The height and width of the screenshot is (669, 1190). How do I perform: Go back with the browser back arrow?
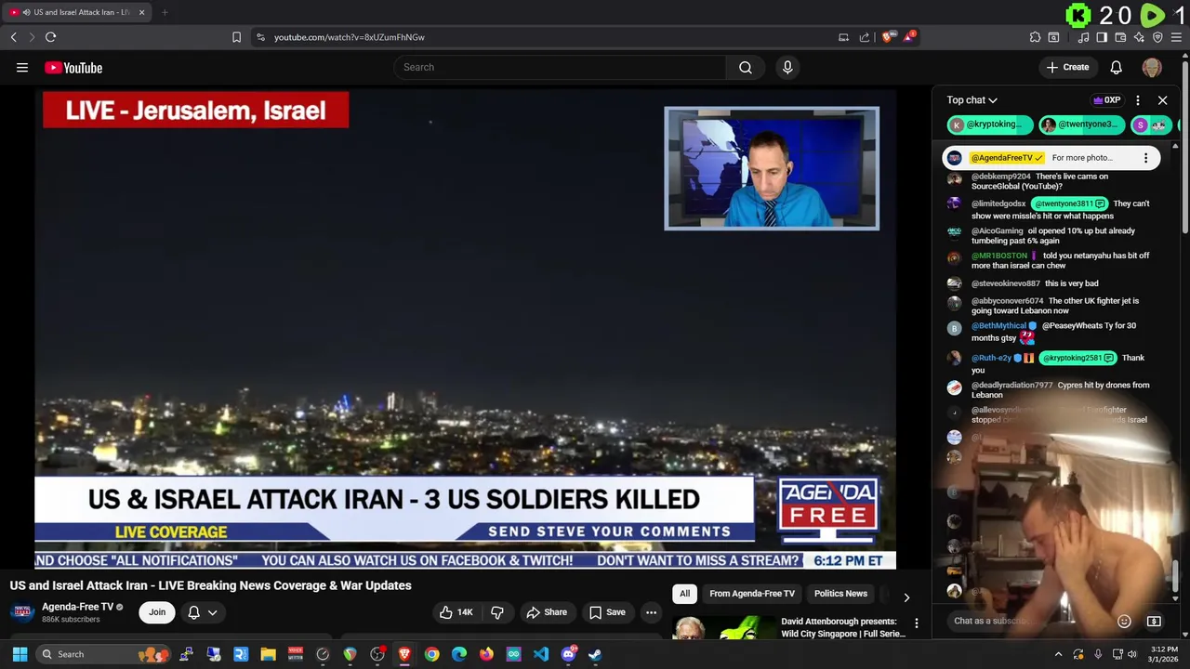13,37
